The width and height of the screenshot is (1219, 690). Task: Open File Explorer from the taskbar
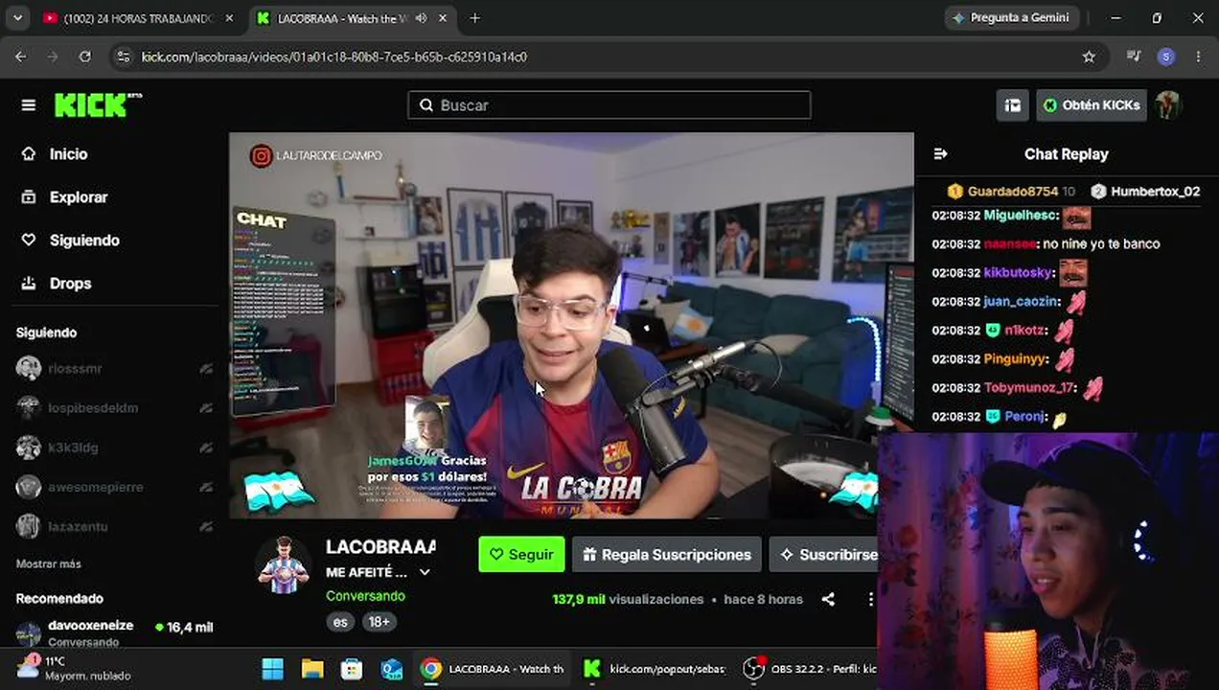[312, 668]
